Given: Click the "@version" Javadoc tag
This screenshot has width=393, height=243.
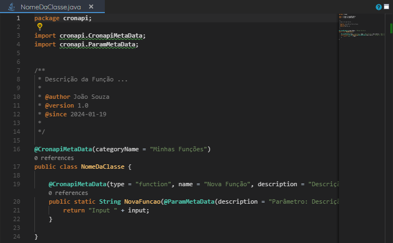Looking at the screenshot, I should [59, 105].
